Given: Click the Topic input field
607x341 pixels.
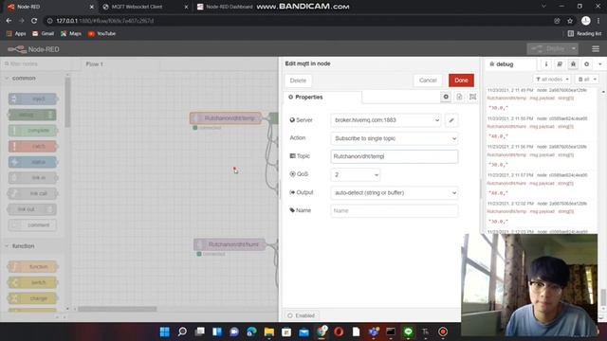Looking at the screenshot, I should 395,156.
